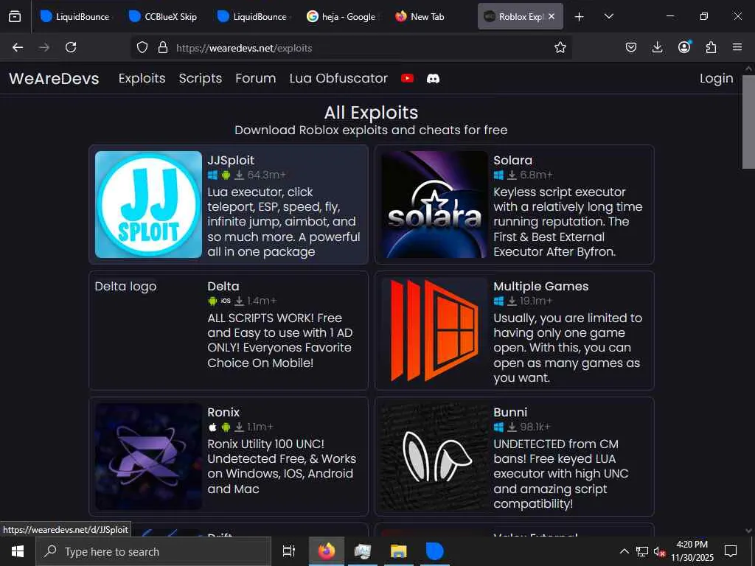
Task: Click the Login link
Action: coord(717,78)
